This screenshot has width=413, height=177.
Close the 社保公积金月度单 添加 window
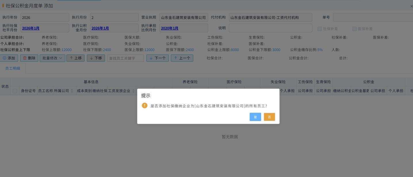[x=411, y=6]
